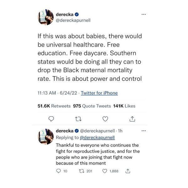The width and height of the screenshot is (188, 188).
Task: View the 51.6K Retweets list
Action: pyautogui.click(x=54, y=106)
